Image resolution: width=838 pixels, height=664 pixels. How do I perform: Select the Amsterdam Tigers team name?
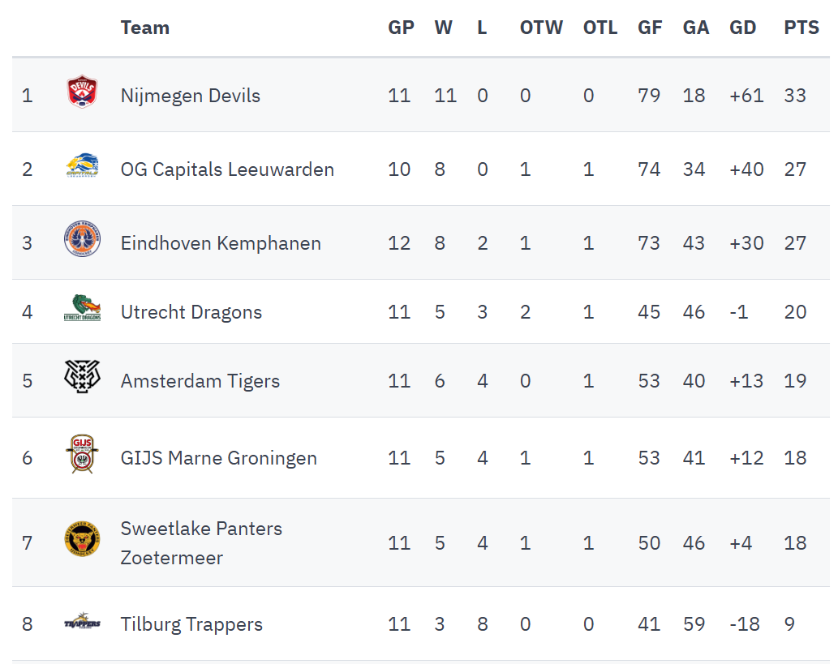[x=200, y=381]
